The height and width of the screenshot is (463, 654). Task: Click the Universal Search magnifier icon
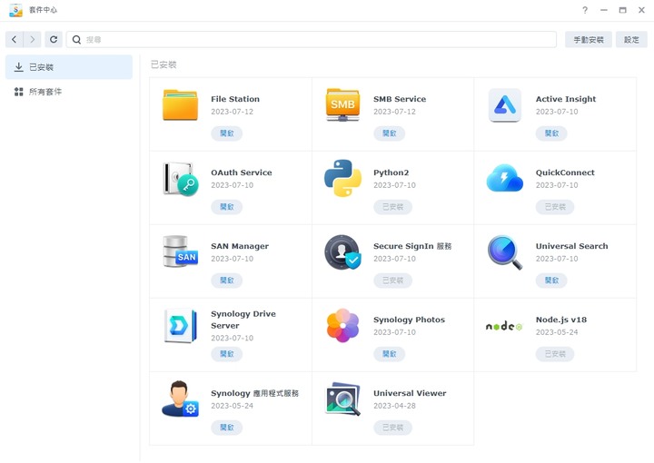[x=505, y=252]
